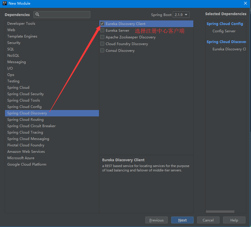Image resolution: width=251 pixels, height=227 pixels.
Task: Choose Microsoft Azure category
Action: pyautogui.click(x=52, y=158)
